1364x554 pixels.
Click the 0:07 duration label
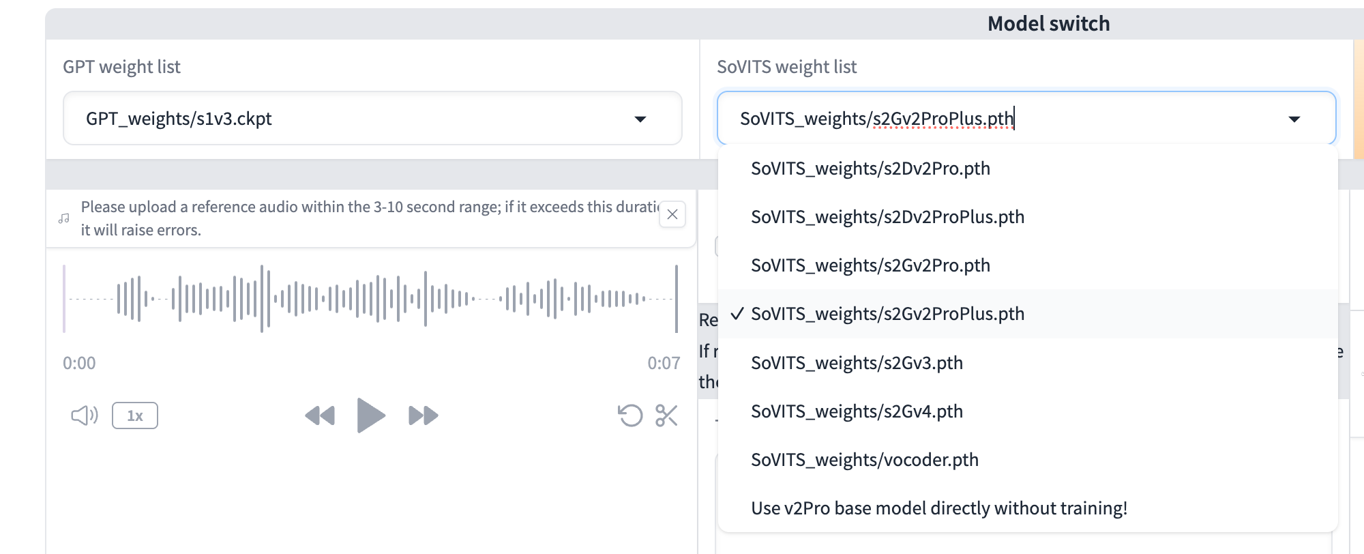(664, 363)
